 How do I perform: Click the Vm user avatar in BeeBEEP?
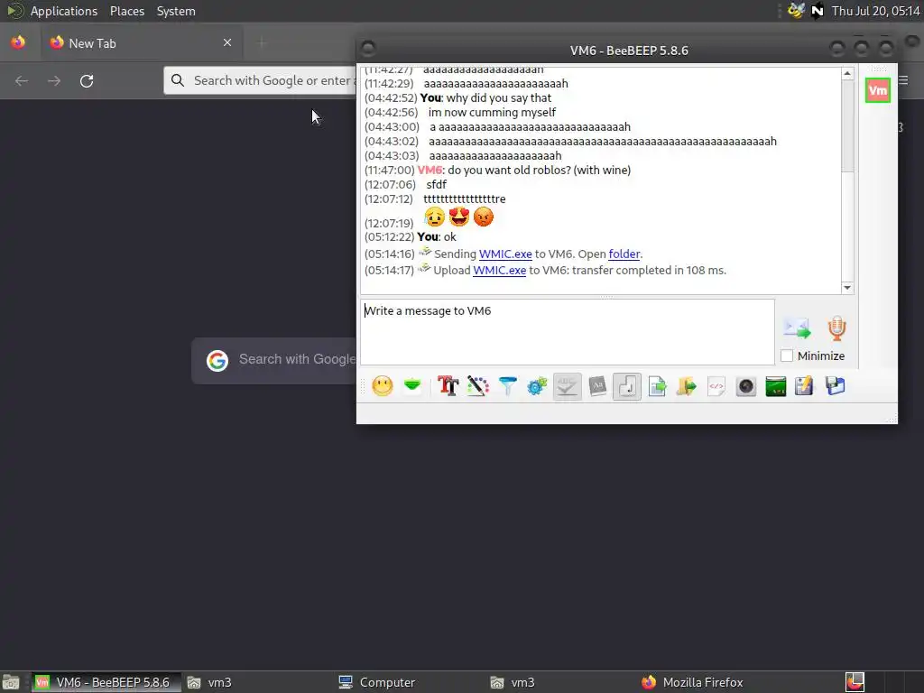click(877, 90)
